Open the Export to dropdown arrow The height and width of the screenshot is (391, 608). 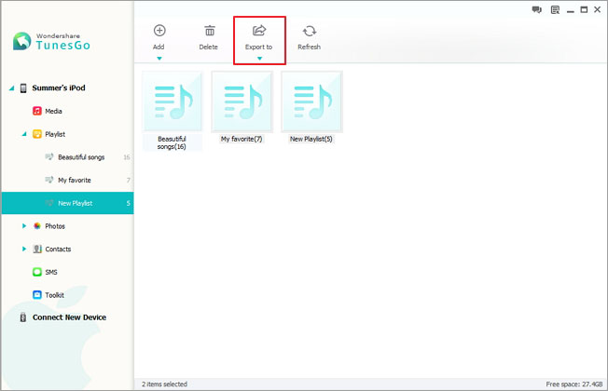[x=259, y=59]
